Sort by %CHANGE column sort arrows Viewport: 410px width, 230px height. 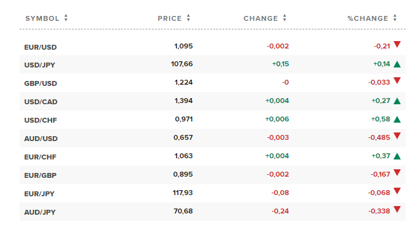[395, 18]
